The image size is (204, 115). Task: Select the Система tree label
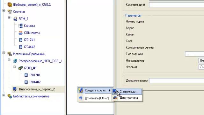click(19, 12)
